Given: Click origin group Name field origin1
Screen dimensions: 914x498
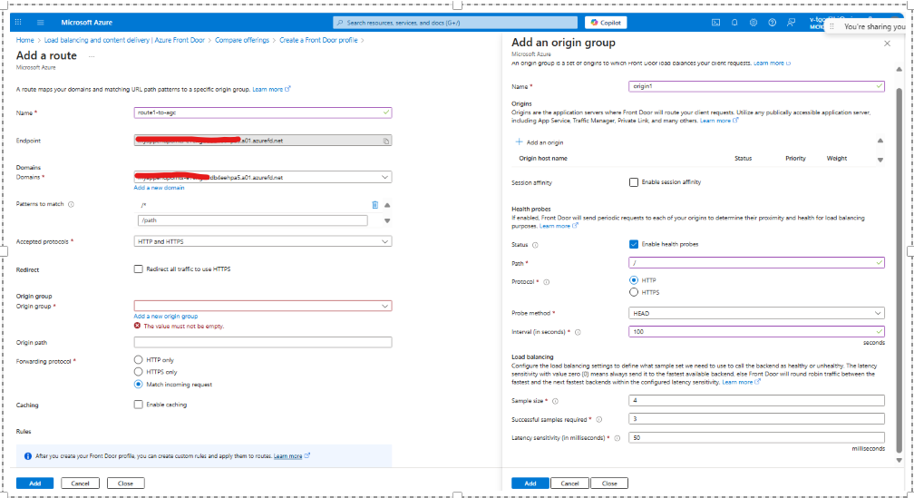Looking at the screenshot, I should 756,86.
